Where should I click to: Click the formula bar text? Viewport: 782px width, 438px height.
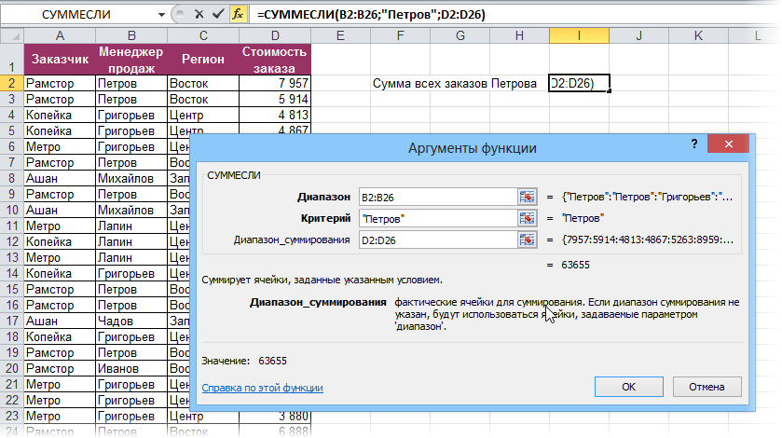click(466, 15)
